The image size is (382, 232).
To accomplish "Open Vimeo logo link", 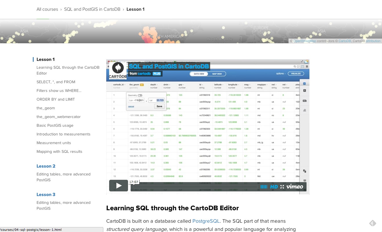I will 295,186.
